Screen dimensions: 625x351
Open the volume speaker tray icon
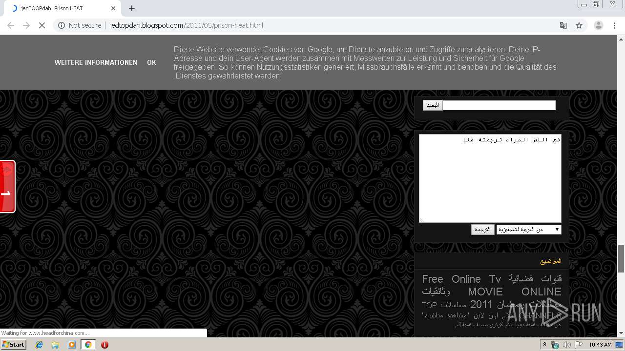pos(566,345)
